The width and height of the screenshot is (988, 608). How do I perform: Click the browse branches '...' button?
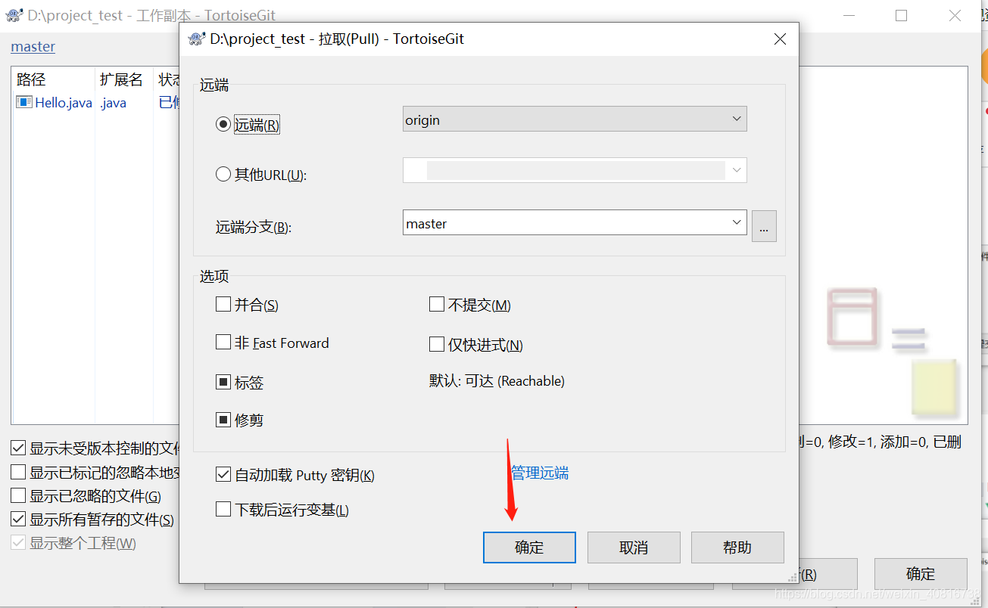764,226
